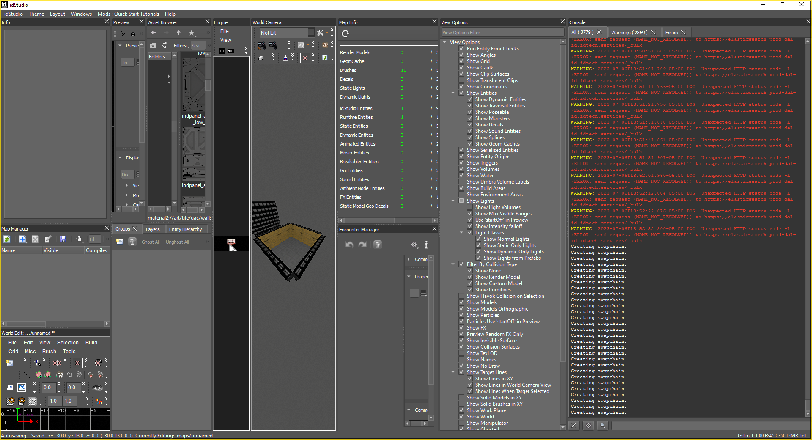Enable the Show Names checkbox
Screen dimensions: 812x440
pyautogui.click(x=462, y=360)
